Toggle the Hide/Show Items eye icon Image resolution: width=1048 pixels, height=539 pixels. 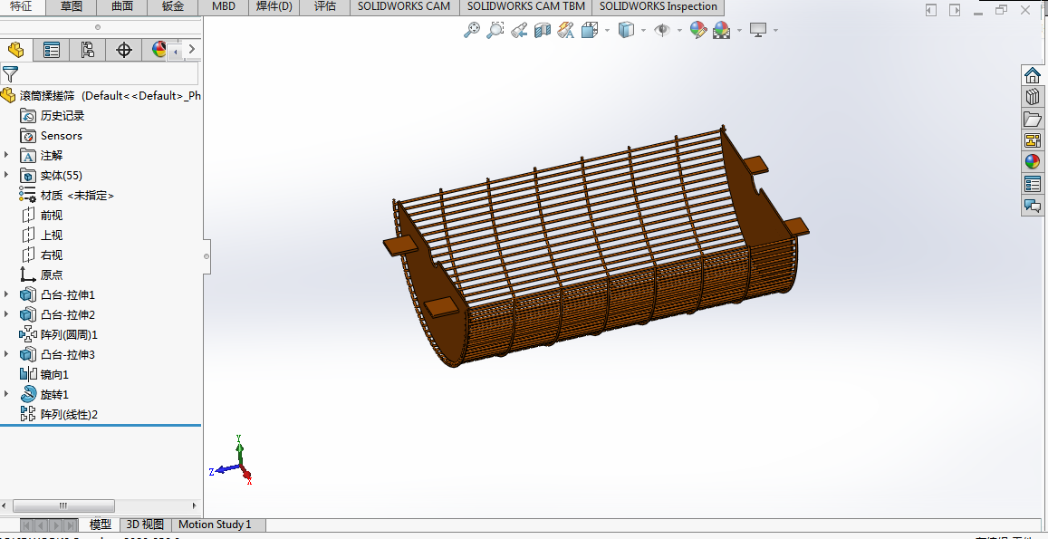coord(662,30)
